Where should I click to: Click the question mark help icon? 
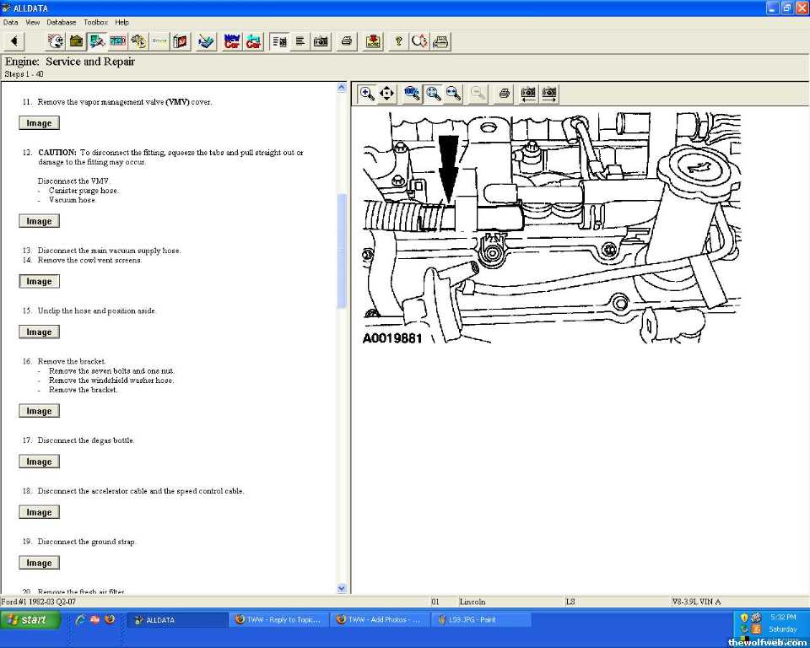point(398,40)
